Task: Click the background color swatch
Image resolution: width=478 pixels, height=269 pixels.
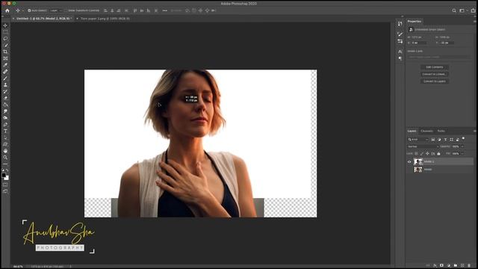Action: tap(7, 178)
